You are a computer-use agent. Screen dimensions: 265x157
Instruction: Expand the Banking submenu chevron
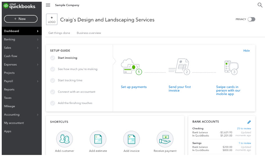[x=38, y=39]
